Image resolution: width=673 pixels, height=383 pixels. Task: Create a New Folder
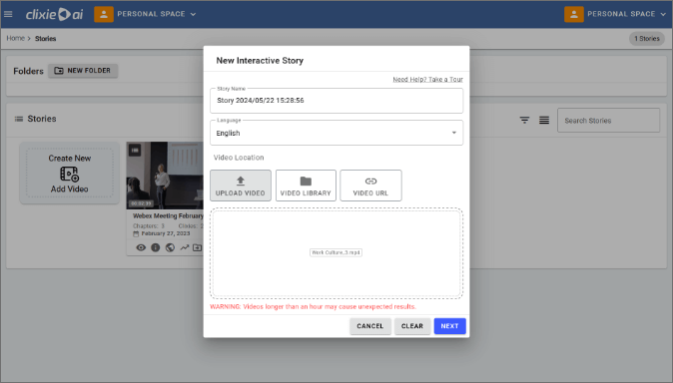pyautogui.click(x=83, y=71)
